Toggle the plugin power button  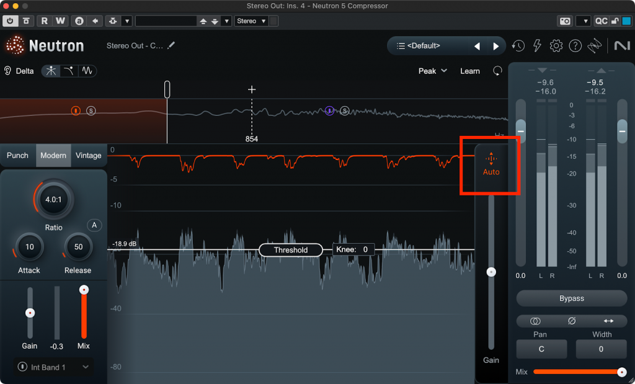pos(10,21)
